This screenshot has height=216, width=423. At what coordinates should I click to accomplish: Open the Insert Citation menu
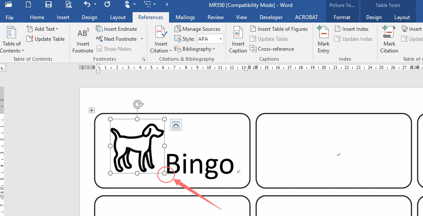point(161,40)
